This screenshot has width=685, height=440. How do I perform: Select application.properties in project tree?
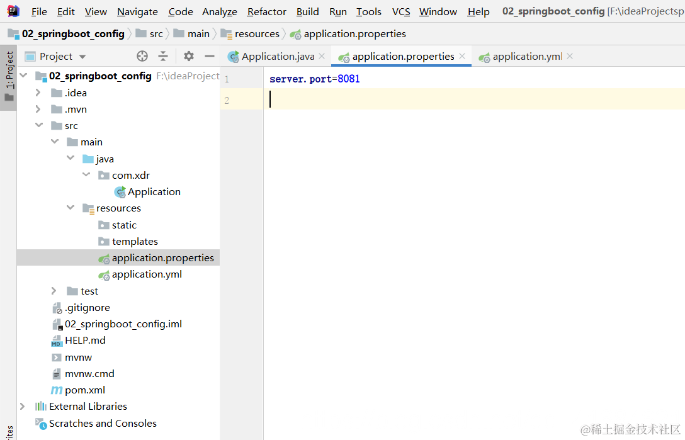162,258
